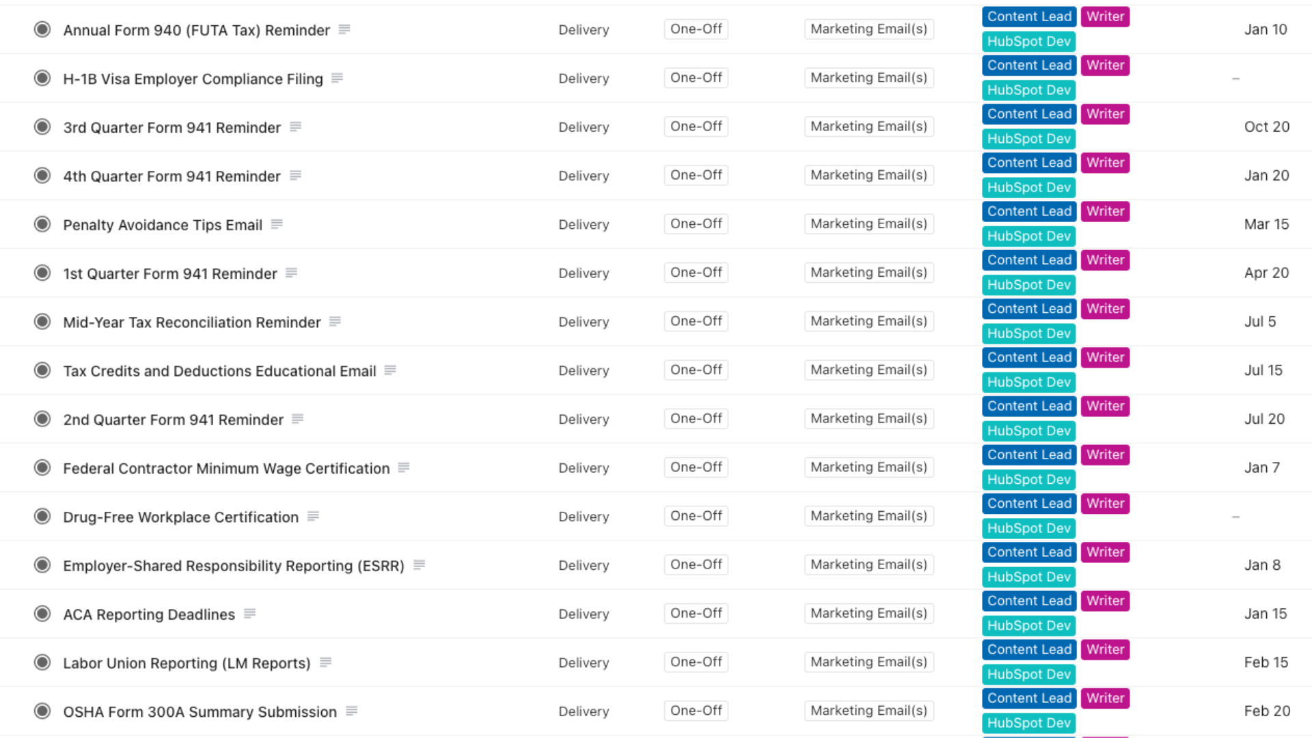The image size is (1312, 738).
Task: Click Content Lead tag on ACA Reporting row
Action: pos(1029,601)
